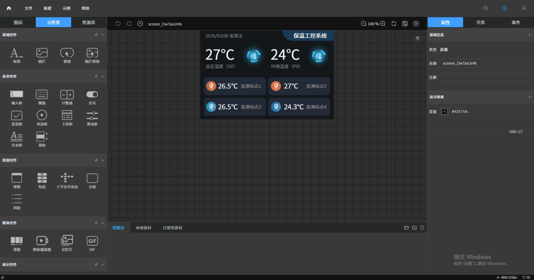
Task: Switch to the 已使用素材 tab
Action: [173, 228]
